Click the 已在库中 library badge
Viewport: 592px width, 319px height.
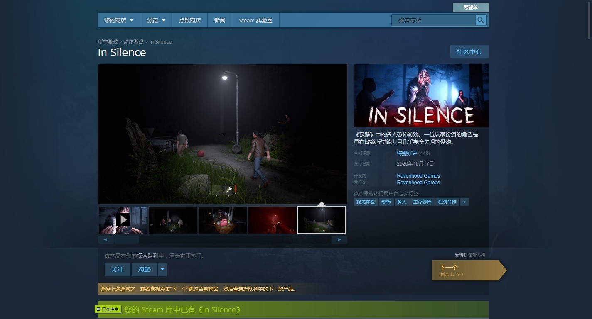(x=108, y=309)
